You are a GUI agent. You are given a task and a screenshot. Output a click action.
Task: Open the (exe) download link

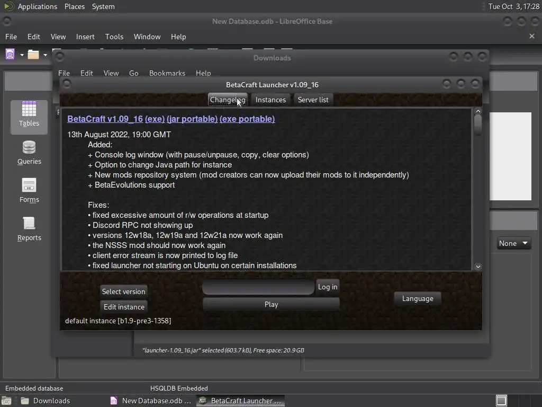155,119
